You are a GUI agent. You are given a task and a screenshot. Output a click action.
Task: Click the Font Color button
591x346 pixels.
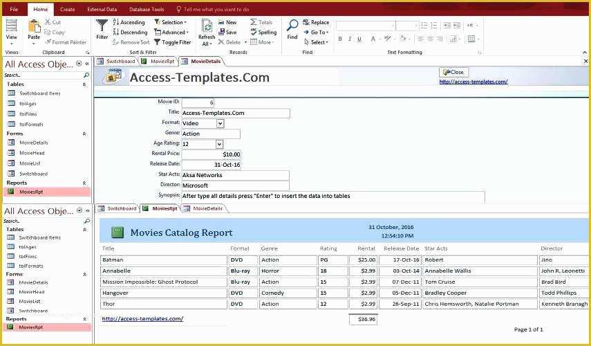(375, 39)
